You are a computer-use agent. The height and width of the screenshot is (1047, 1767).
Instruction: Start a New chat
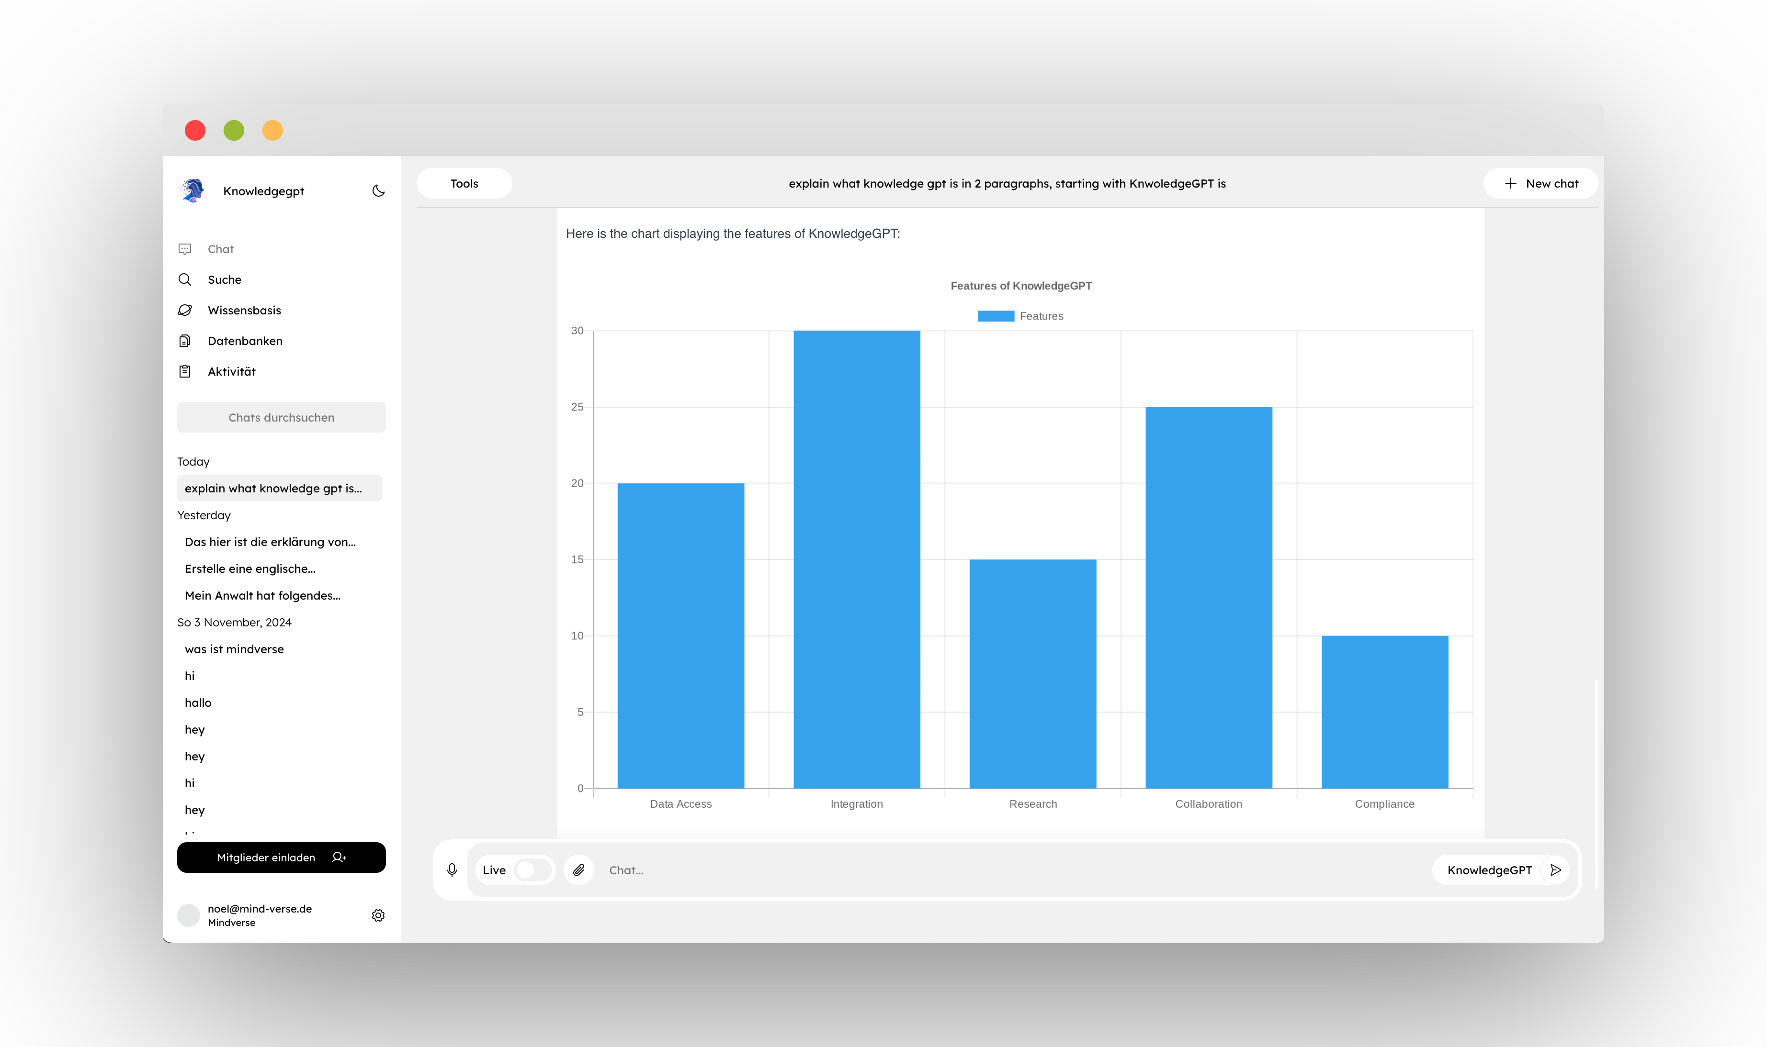[1541, 183]
